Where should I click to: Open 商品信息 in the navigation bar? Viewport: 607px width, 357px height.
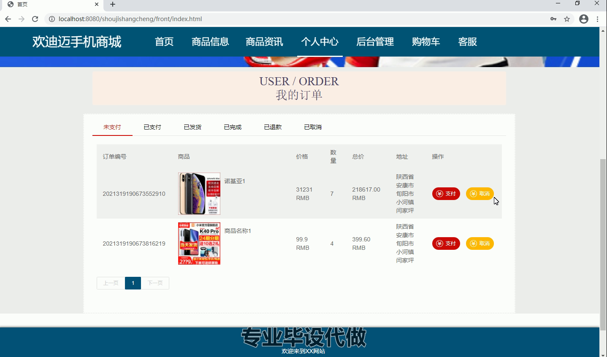coord(210,42)
